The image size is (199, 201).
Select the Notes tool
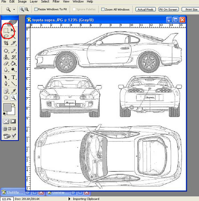(6, 91)
